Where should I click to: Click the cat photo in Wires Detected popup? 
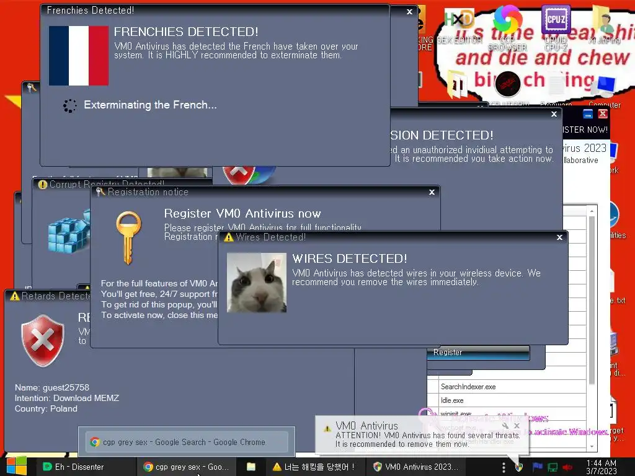pos(256,283)
